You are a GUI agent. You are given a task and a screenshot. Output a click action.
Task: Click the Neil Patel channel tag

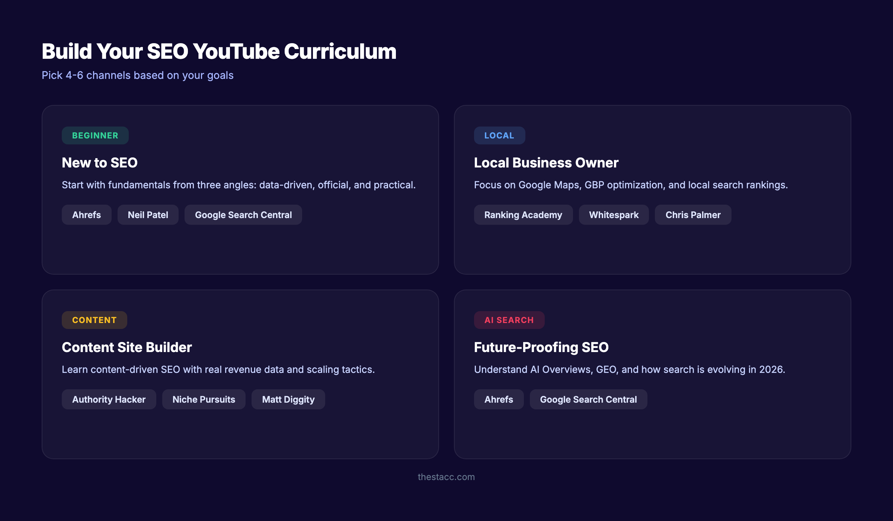pos(148,215)
